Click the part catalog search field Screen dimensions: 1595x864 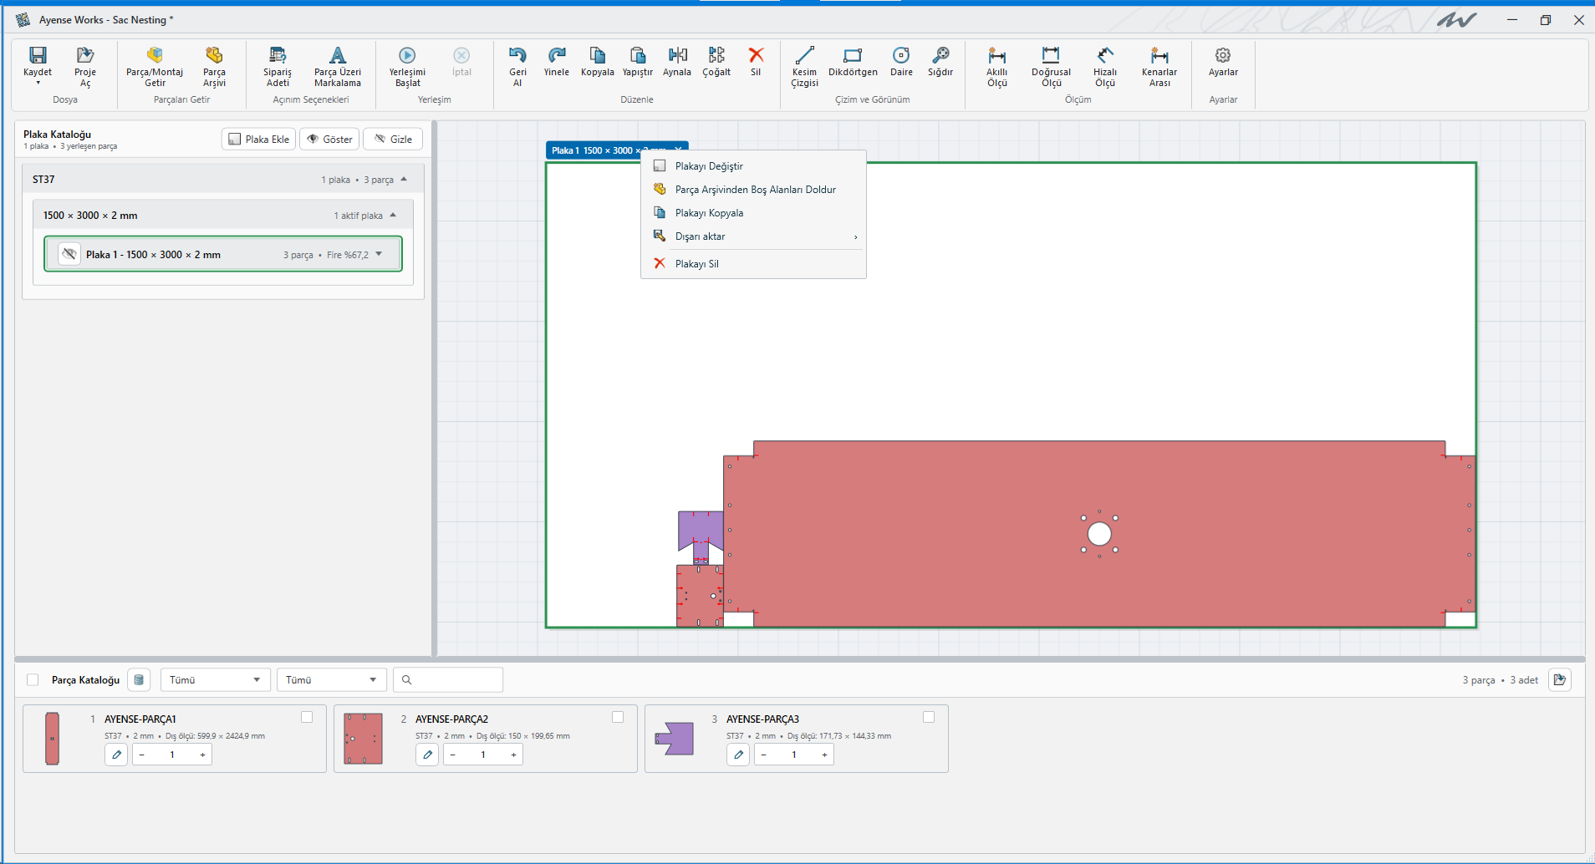[x=448, y=679]
